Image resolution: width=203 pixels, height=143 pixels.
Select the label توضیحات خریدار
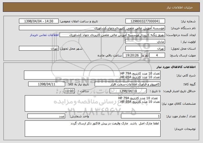[x=185, y=129]
